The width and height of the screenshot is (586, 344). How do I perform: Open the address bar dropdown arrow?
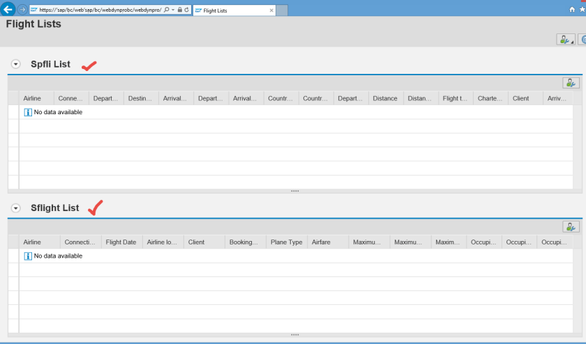click(x=173, y=10)
